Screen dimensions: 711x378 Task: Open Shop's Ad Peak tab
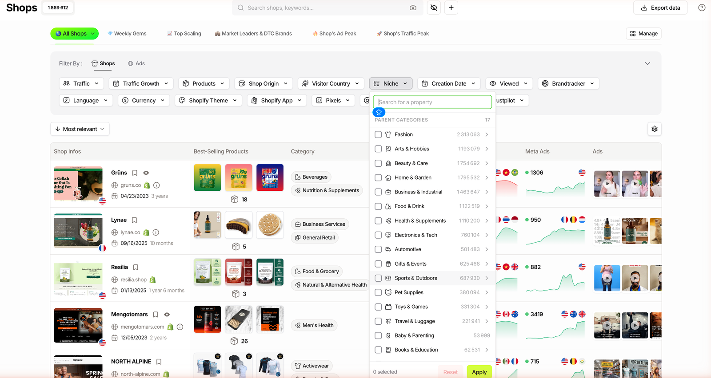point(335,34)
